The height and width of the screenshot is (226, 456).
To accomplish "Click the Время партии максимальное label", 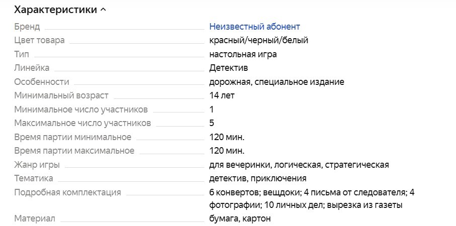I will click(x=74, y=151).
